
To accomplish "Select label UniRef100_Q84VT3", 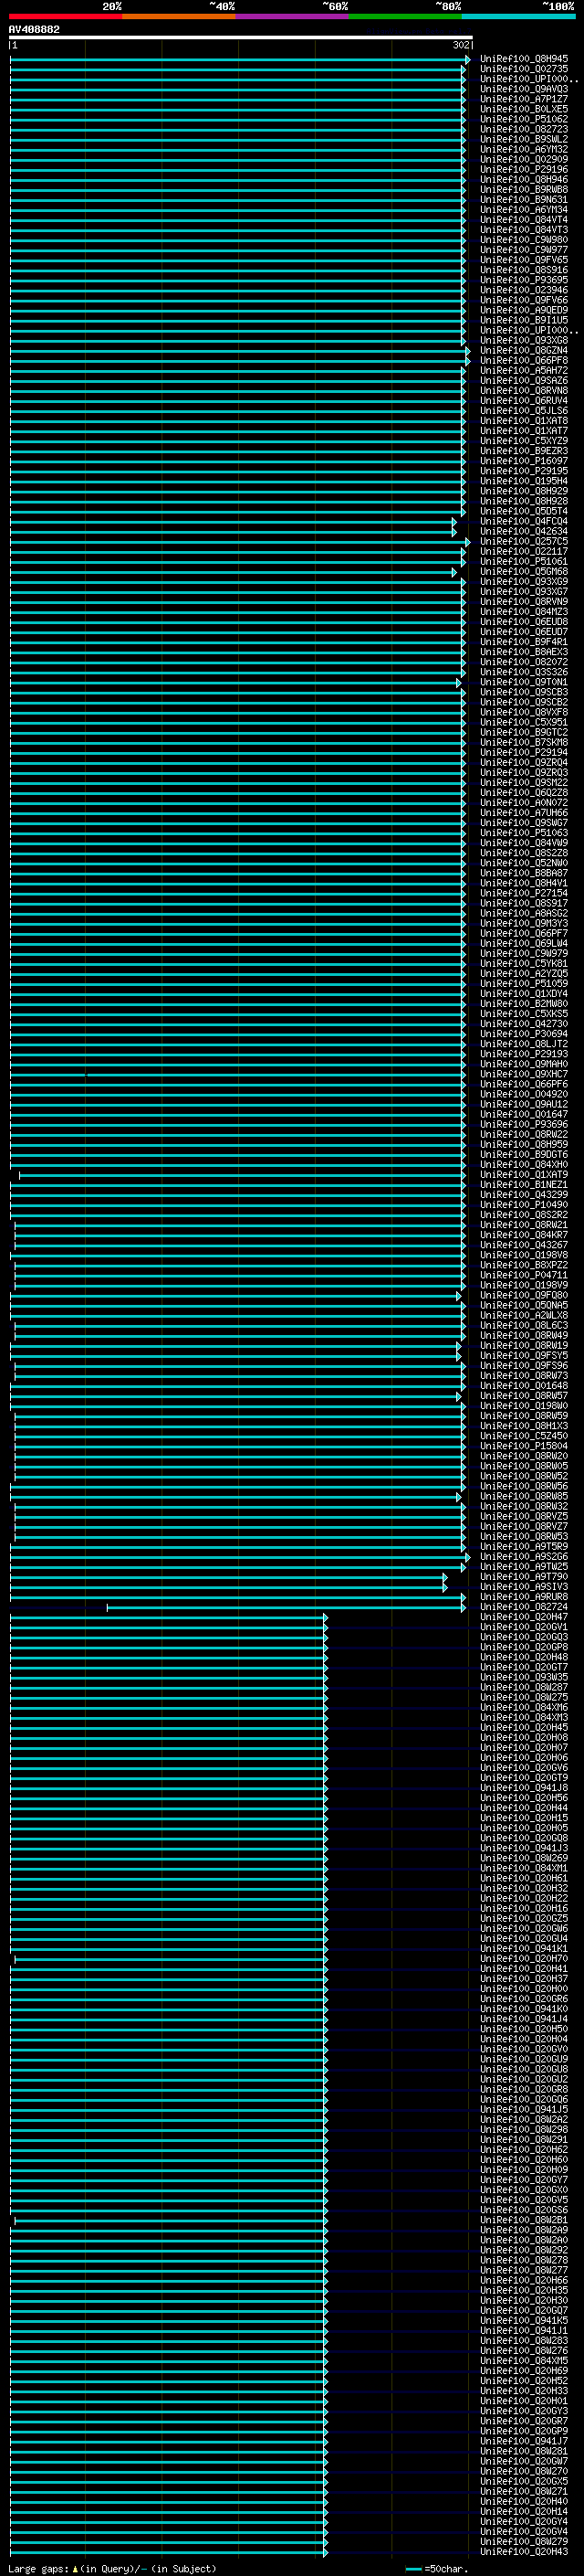I will pos(524,229).
